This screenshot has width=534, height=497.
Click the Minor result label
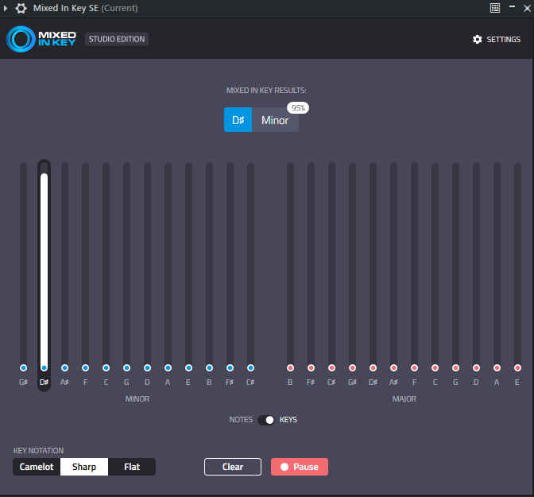point(275,120)
